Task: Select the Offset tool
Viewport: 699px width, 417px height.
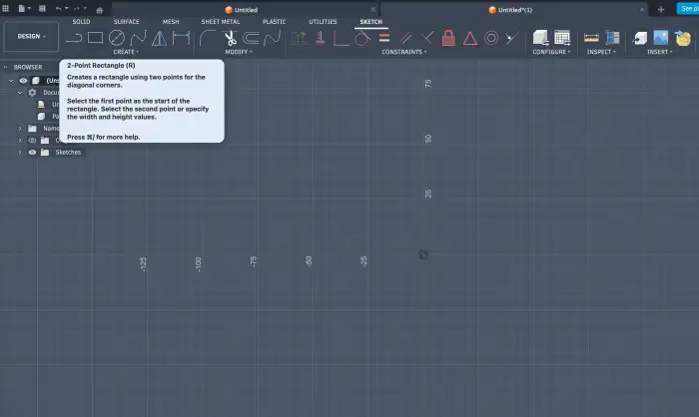Action: [x=251, y=38]
